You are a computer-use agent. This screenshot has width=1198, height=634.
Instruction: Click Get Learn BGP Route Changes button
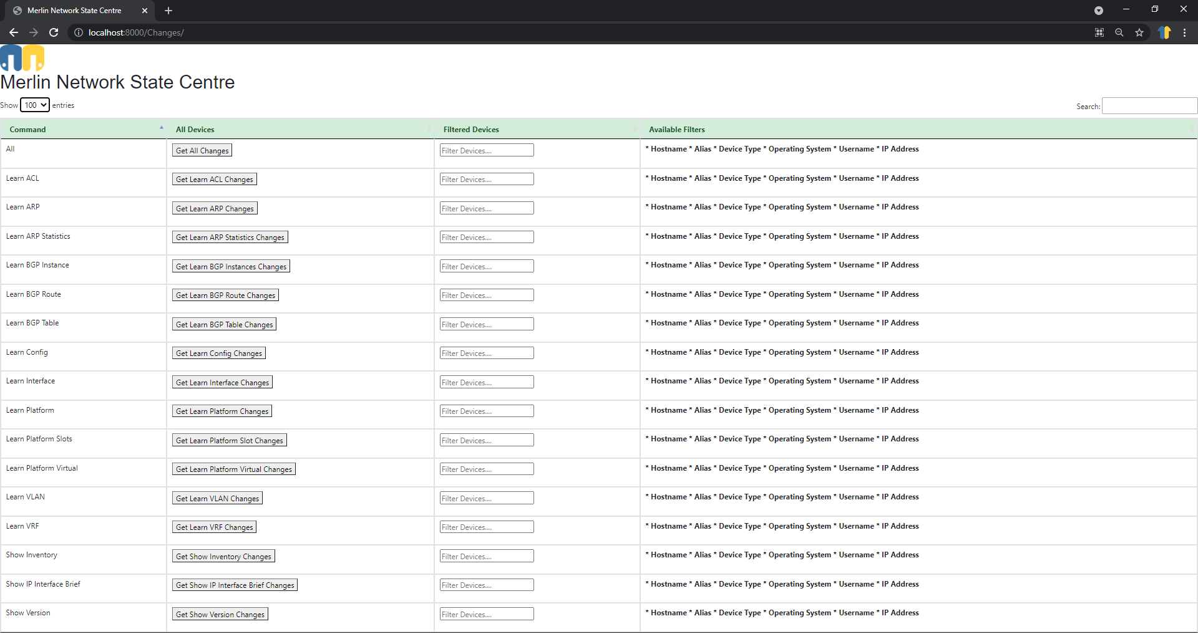pos(225,295)
